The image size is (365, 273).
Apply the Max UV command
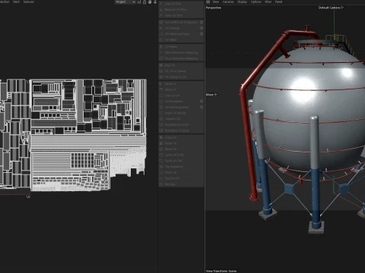pos(181,65)
